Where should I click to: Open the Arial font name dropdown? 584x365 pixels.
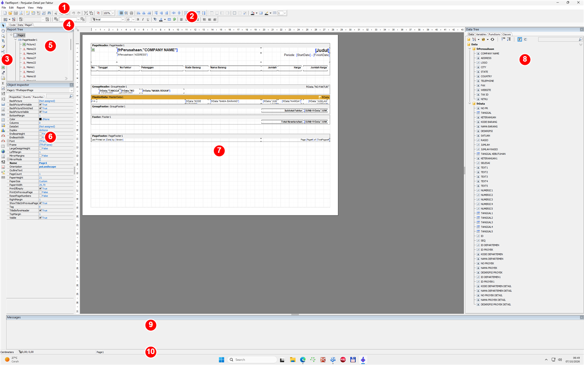(123, 20)
